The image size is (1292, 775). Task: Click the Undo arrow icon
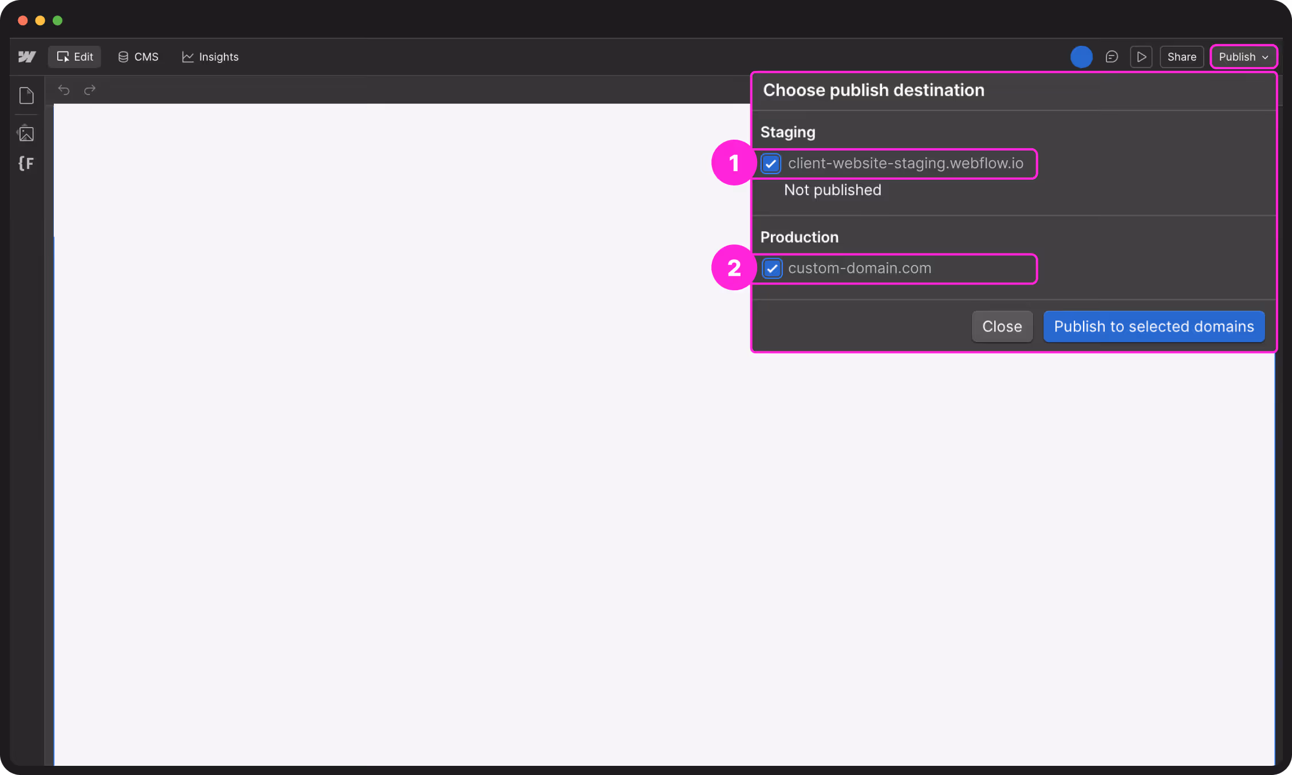64,90
